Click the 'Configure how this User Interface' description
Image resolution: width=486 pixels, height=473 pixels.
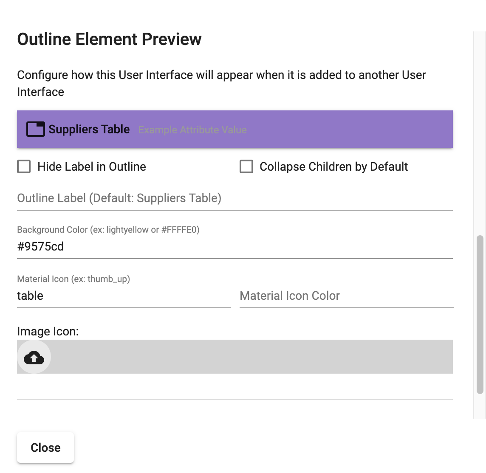pyautogui.click(x=221, y=83)
